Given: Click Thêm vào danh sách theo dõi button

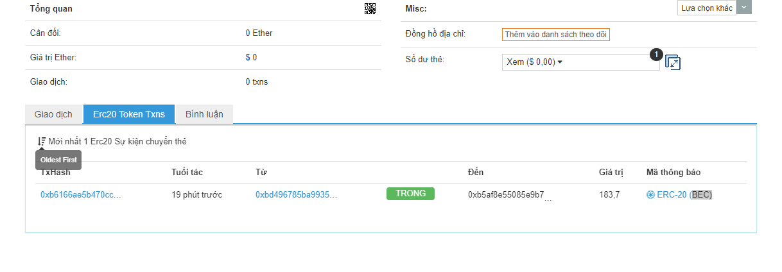Looking at the screenshot, I should click(556, 35).
